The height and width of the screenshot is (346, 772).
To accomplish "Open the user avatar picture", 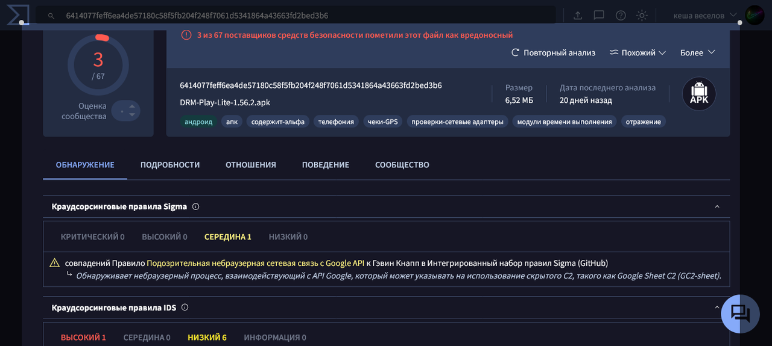I will pos(755,15).
